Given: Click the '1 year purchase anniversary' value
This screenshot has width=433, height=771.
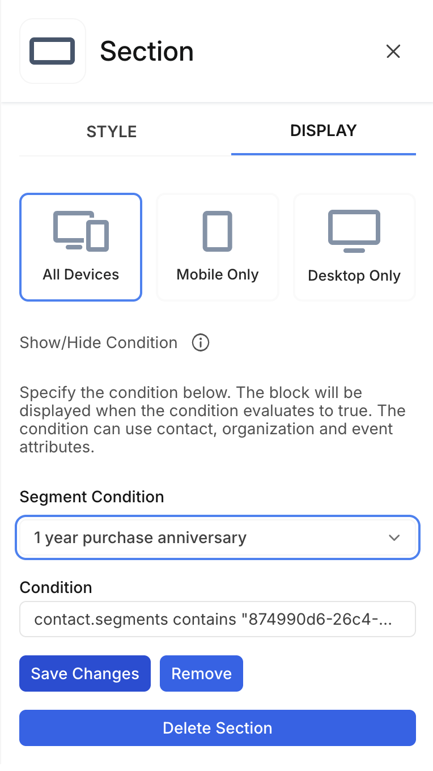Looking at the screenshot, I should (x=140, y=537).
